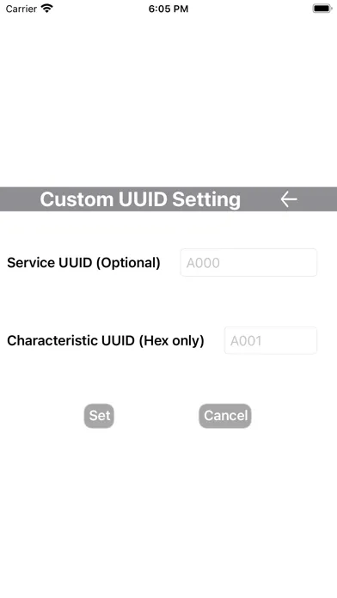This screenshot has width=337, height=598.
Task: Place cursor in hex characteristic UUID box
Action: point(270,340)
